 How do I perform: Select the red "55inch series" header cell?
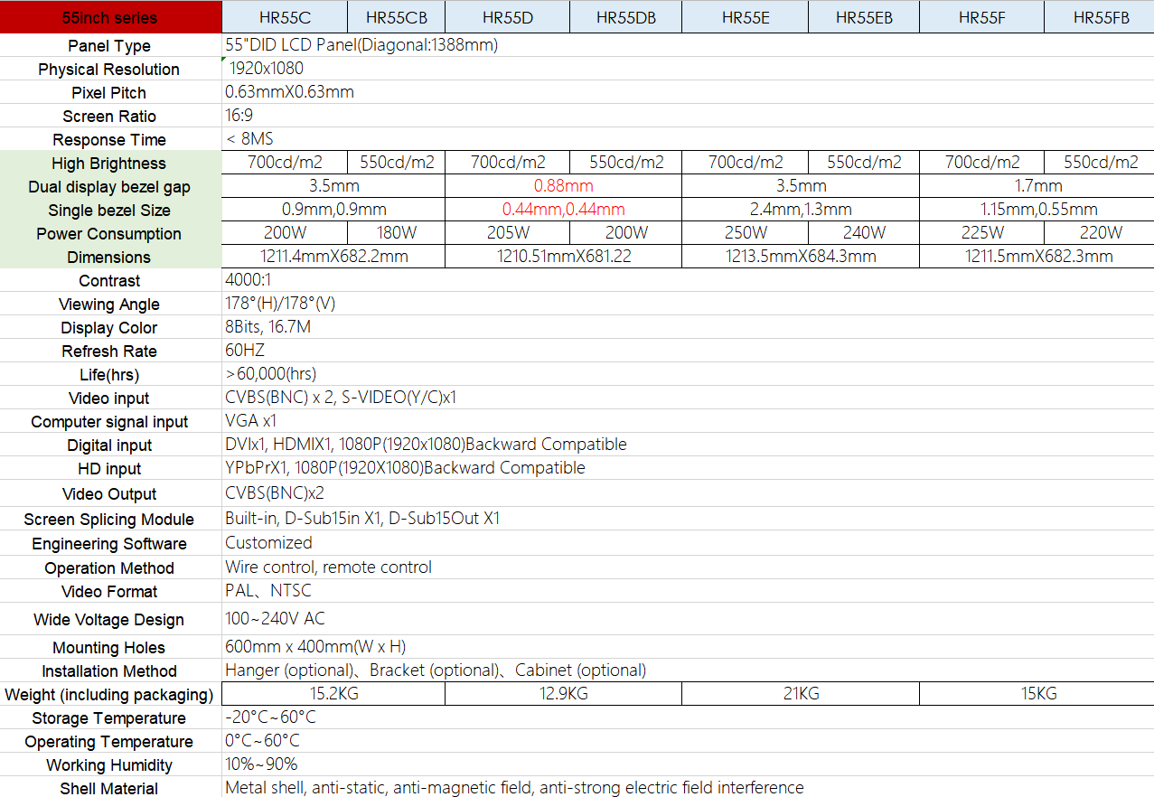[110, 17]
